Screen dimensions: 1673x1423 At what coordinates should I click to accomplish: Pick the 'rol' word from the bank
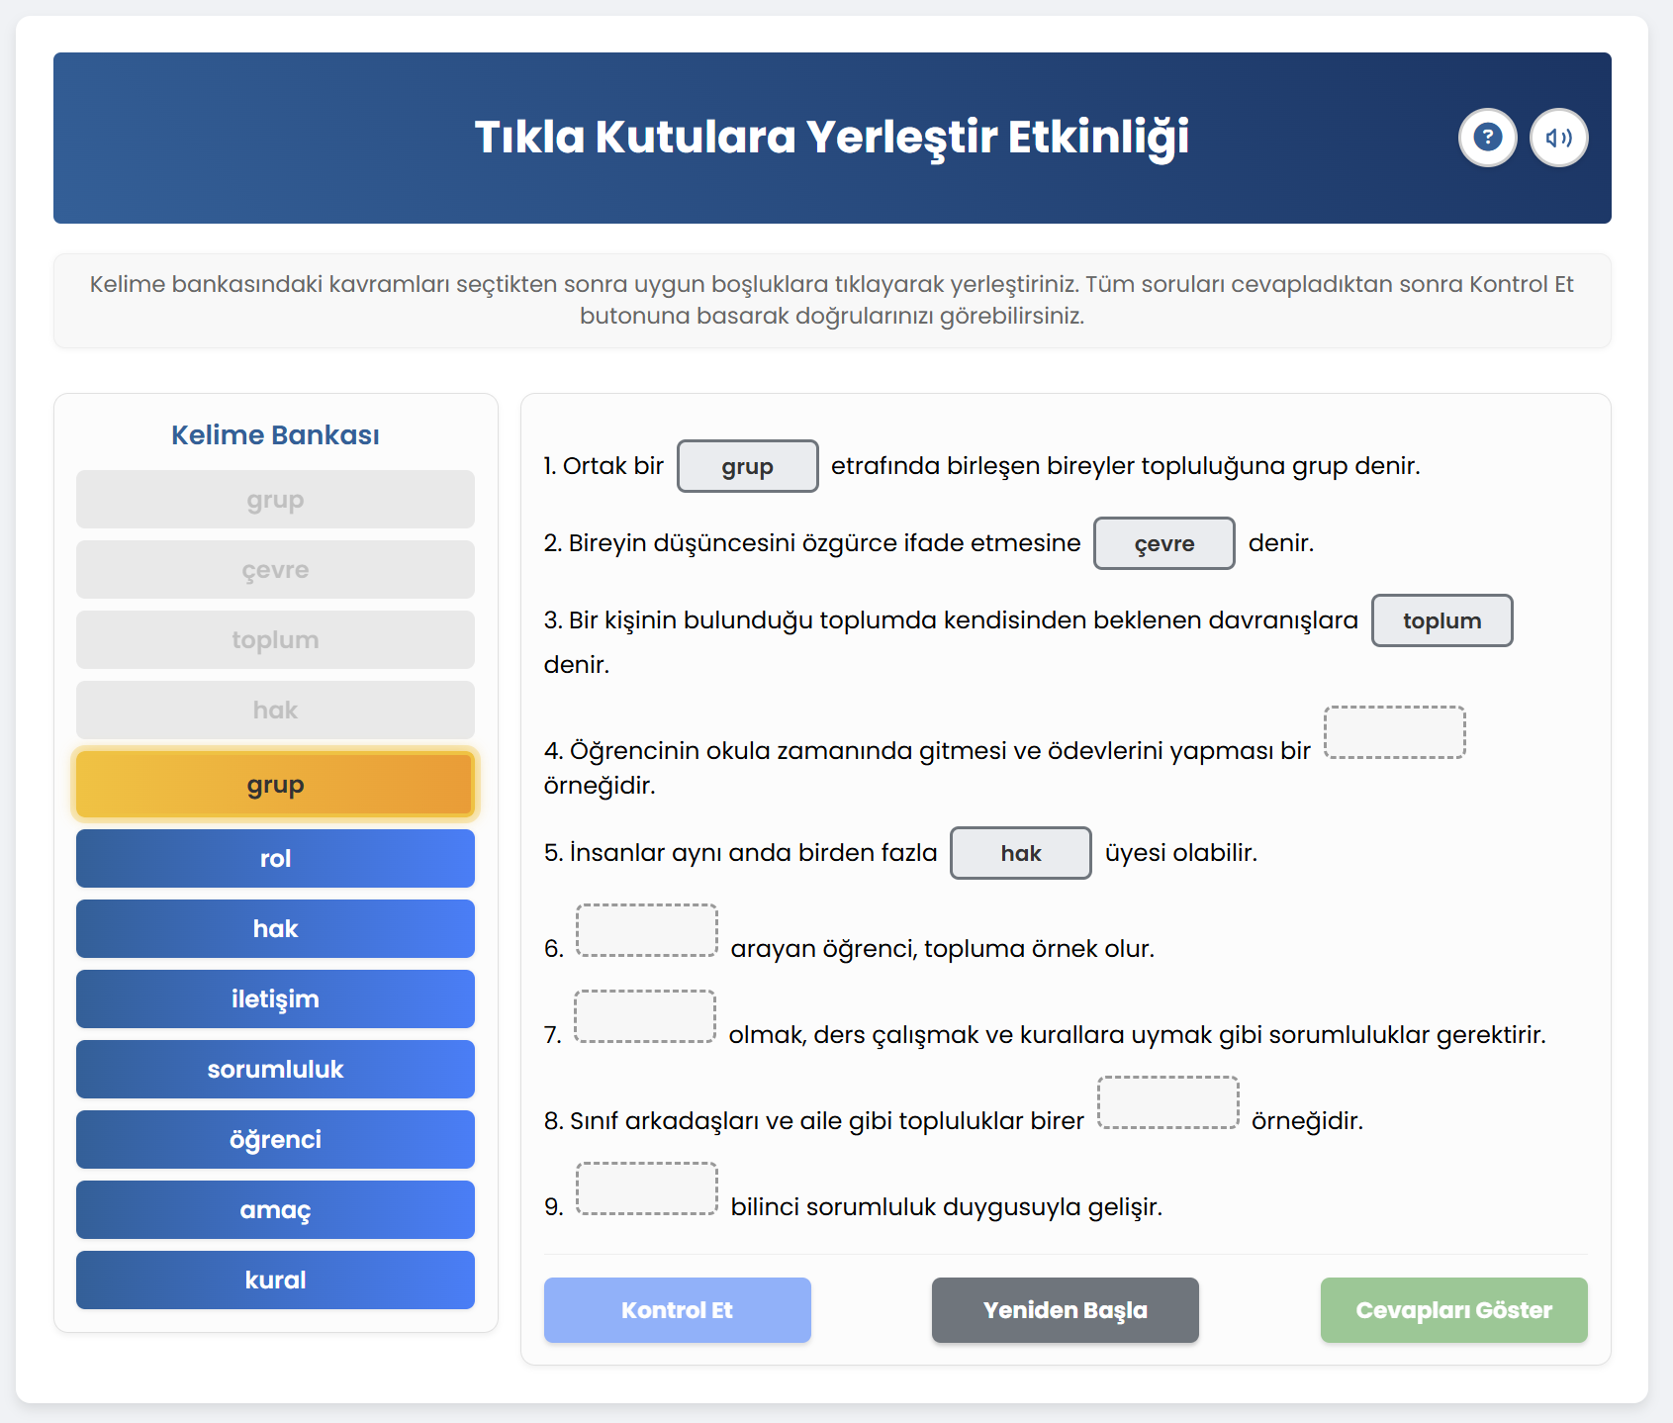tap(275, 858)
